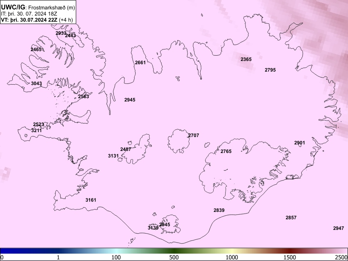The image size is (348, 261).
Task: Click the map value 2795
Action: (x=270, y=70)
